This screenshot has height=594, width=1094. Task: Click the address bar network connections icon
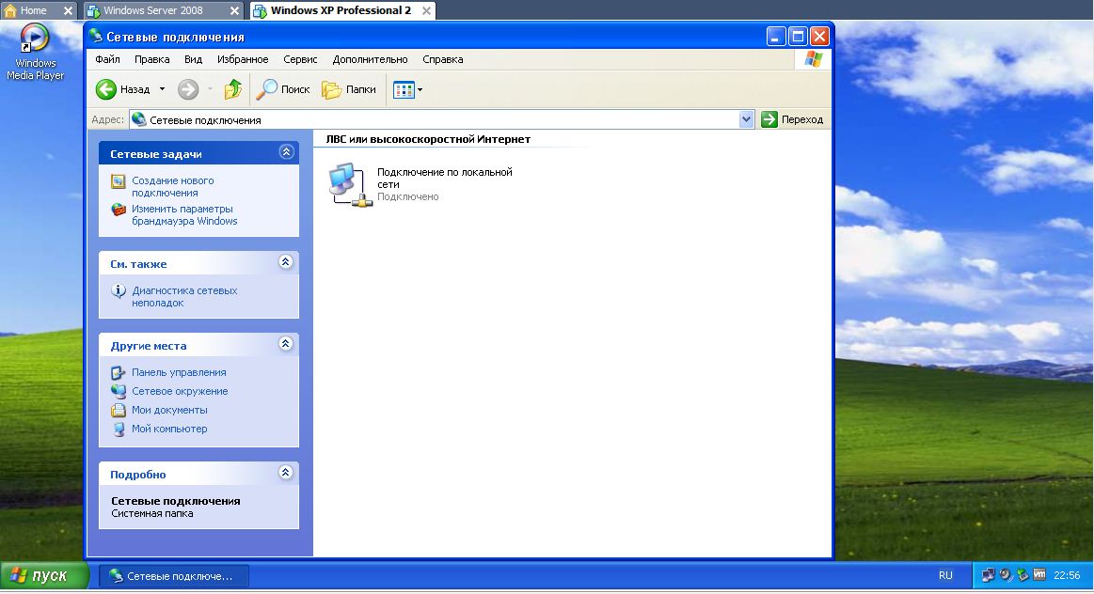(139, 120)
